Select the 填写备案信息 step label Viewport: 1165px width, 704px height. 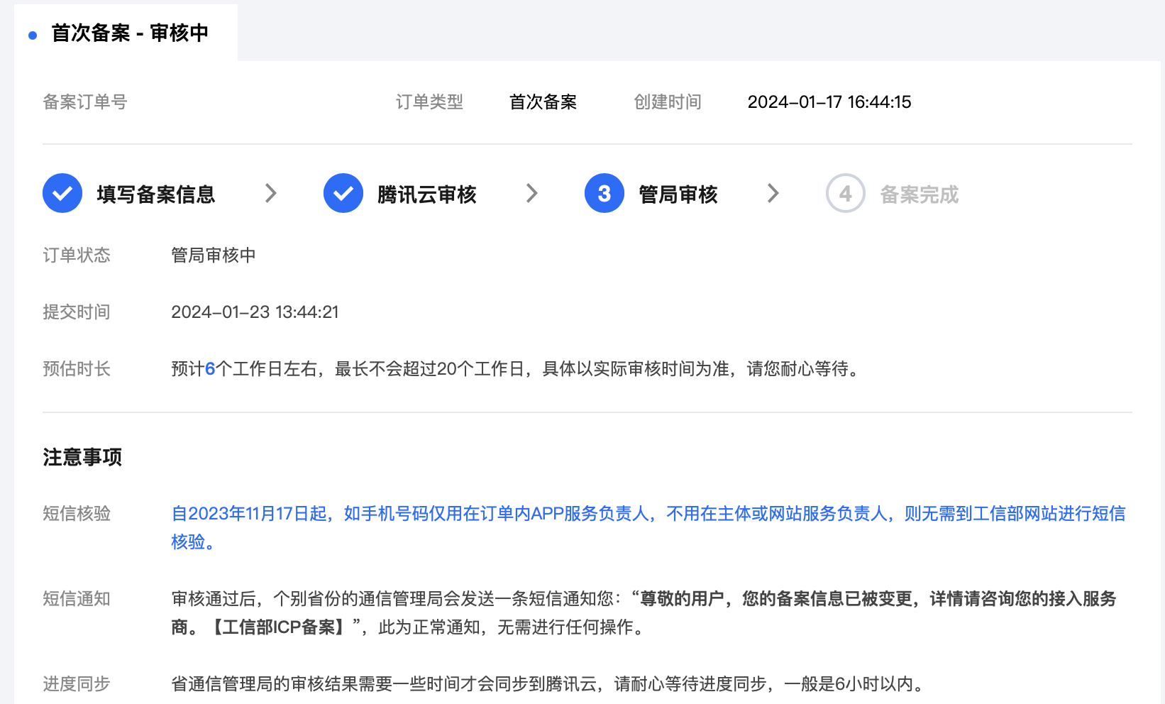(156, 194)
